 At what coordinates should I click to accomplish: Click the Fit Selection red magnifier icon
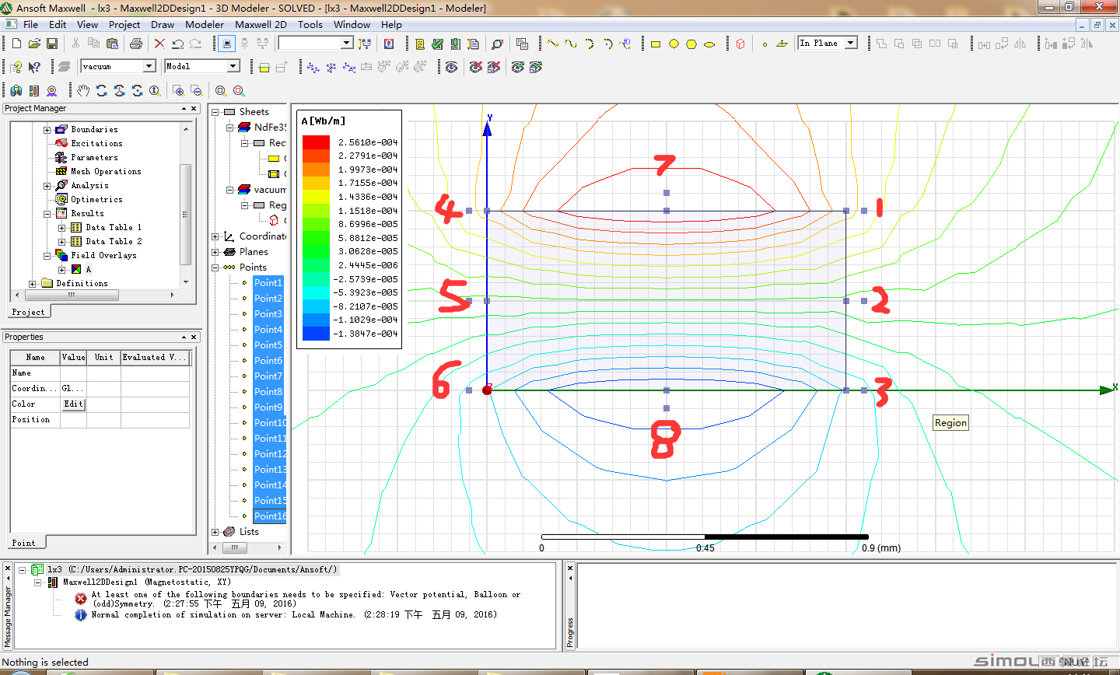tap(239, 91)
